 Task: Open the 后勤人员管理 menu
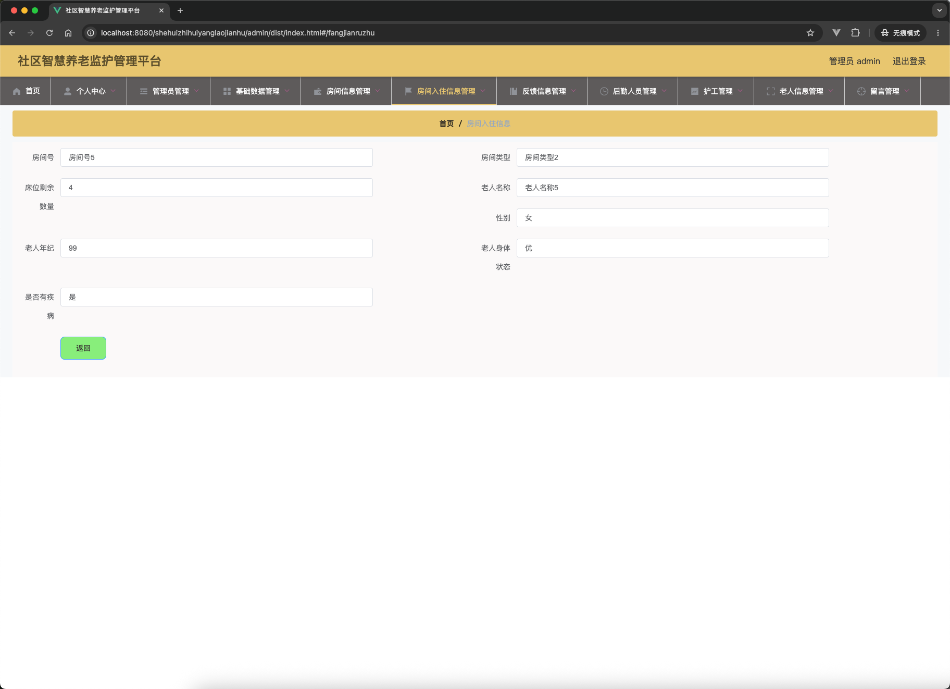click(x=633, y=91)
